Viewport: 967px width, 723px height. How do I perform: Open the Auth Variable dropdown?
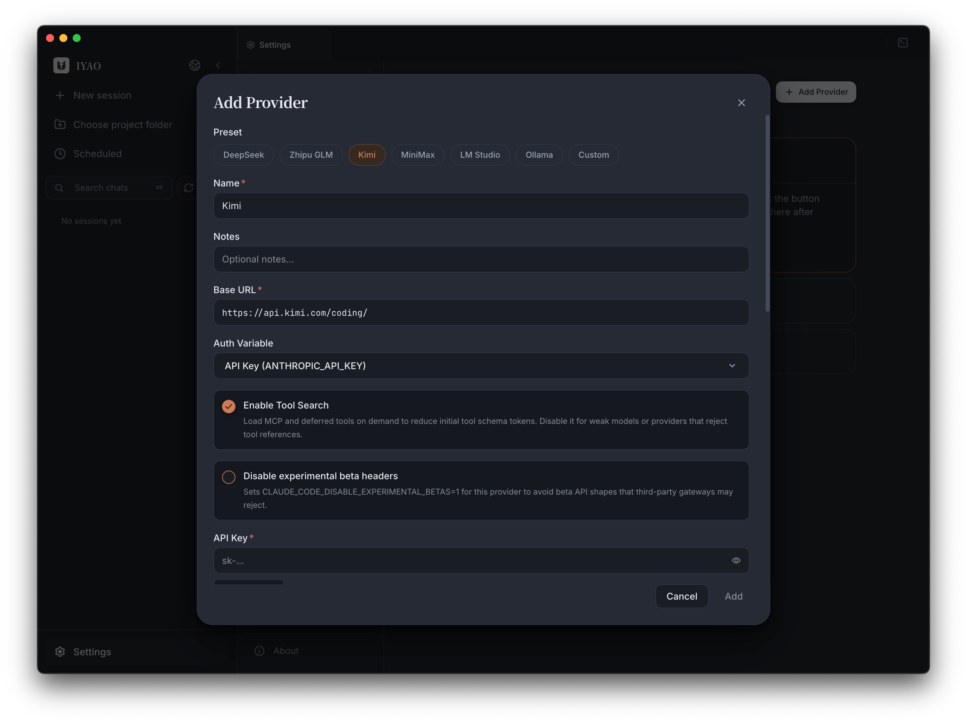pos(481,366)
